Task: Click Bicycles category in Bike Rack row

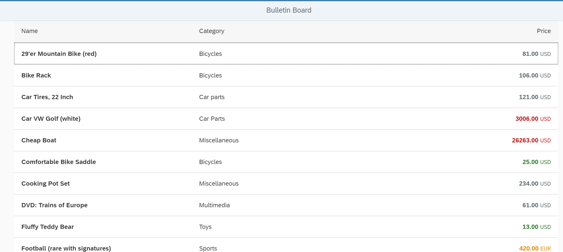Action: tap(211, 75)
